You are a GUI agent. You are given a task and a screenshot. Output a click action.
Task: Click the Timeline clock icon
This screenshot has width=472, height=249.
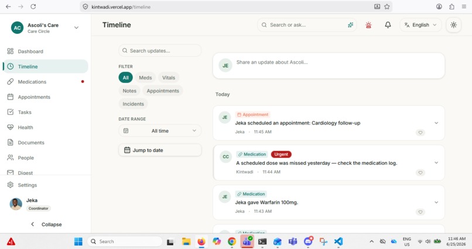click(10, 67)
